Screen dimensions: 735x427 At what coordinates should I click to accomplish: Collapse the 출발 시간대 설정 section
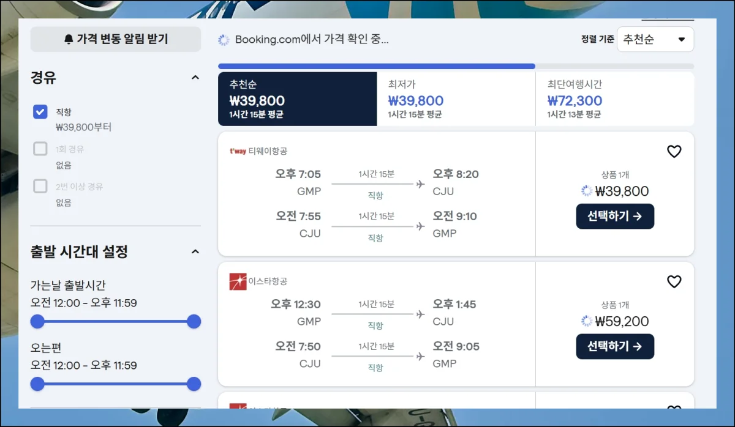point(195,251)
